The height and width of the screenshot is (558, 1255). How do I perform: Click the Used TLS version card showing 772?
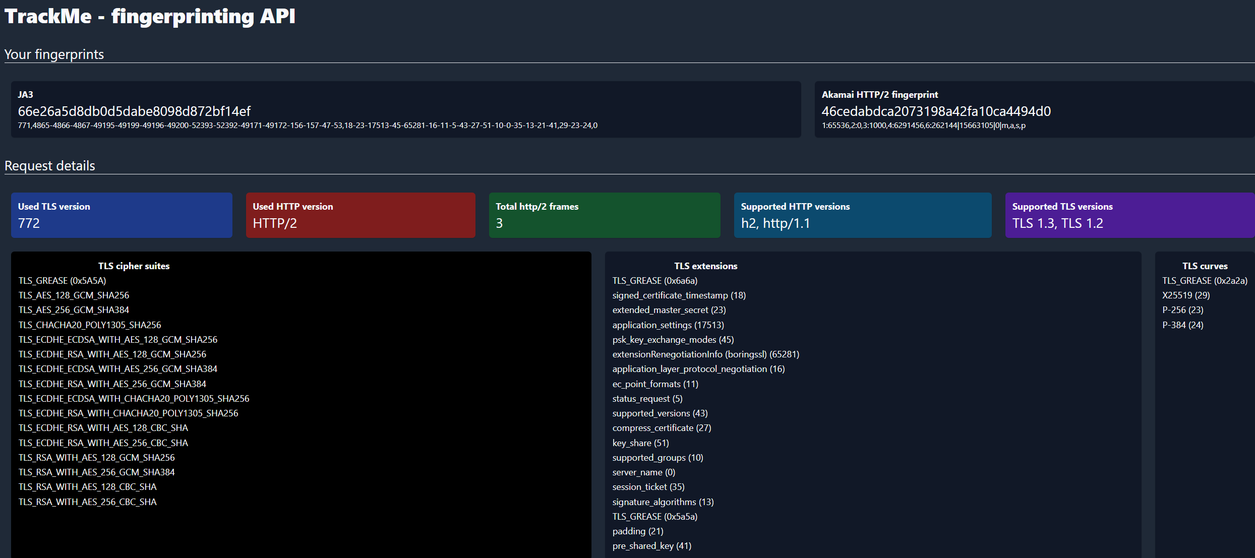coord(122,215)
